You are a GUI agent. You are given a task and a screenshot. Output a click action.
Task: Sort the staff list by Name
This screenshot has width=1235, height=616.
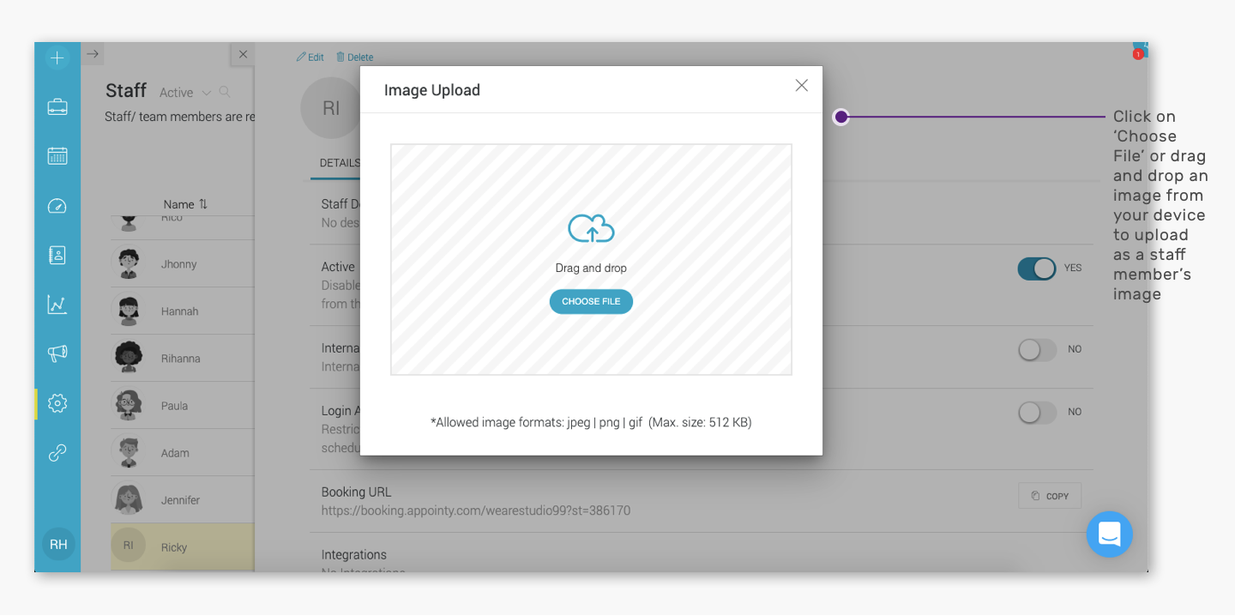coord(185,204)
